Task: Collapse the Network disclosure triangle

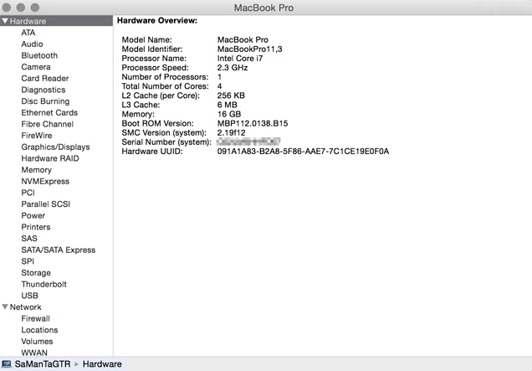Action: [x=5, y=307]
